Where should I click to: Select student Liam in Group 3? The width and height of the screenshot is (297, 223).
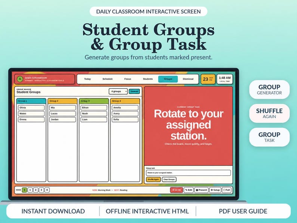pyautogui.click(x=94, y=120)
